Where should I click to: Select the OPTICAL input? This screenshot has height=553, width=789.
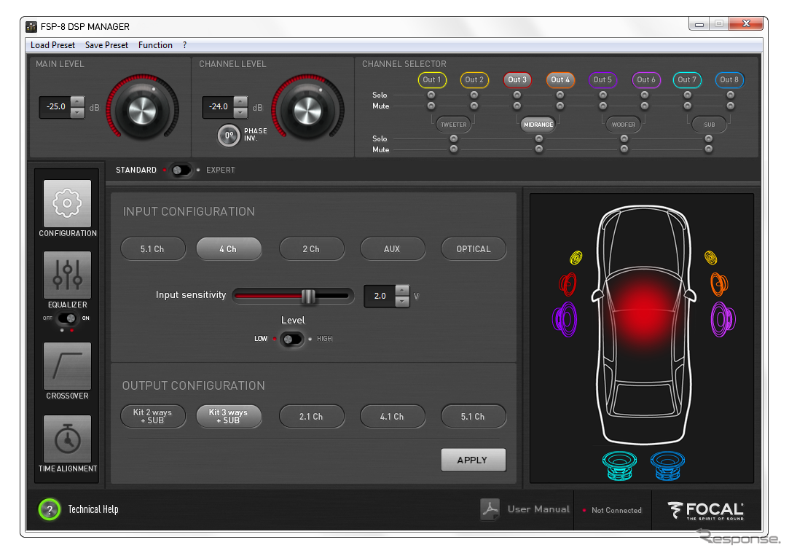point(474,249)
